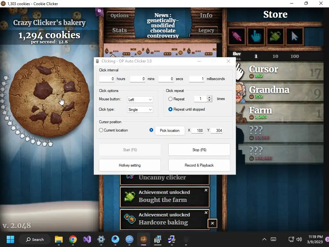Close all notifications with the boxed X

click(212, 223)
